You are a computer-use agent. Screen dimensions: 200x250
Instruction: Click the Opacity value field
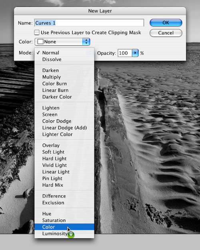[x=125, y=53]
